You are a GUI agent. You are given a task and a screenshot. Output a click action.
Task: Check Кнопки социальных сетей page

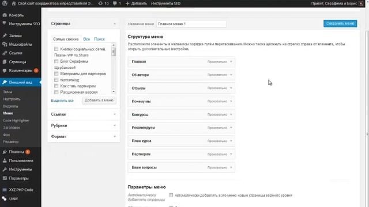tap(56, 49)
